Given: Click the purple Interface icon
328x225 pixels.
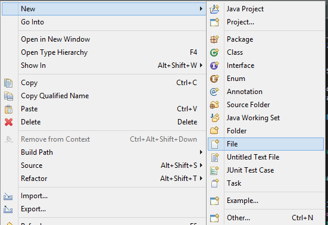Looking at the screenshot, I should [x=214, y=65].
